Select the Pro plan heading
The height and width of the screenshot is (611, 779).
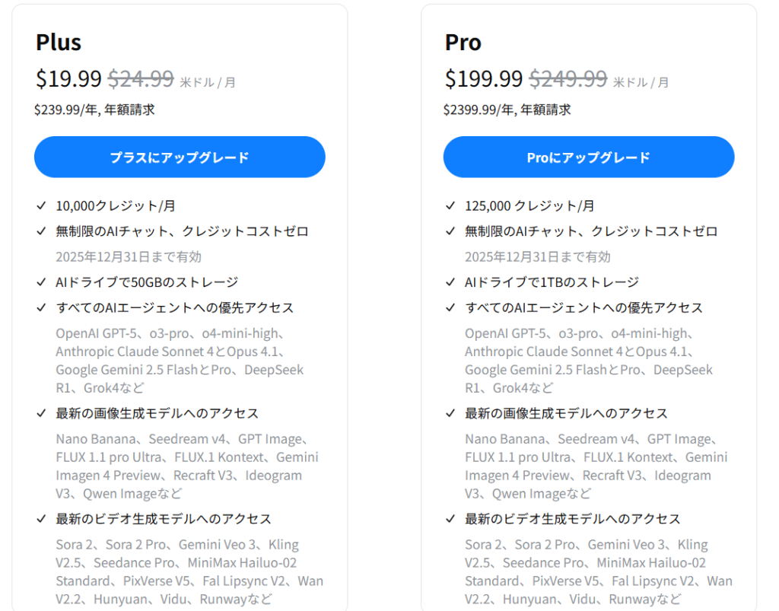pyautogui.click(x=463, y=43)
